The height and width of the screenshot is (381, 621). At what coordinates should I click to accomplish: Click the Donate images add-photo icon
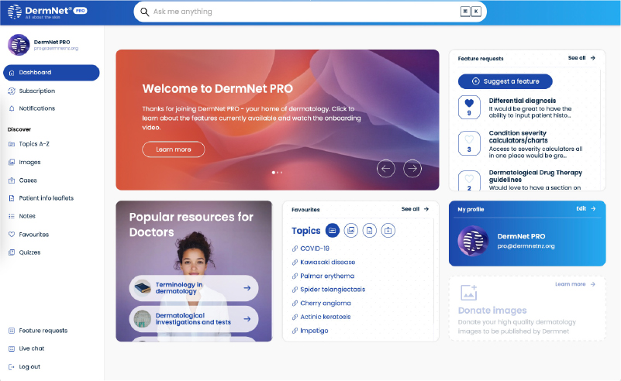coord(469,293)
